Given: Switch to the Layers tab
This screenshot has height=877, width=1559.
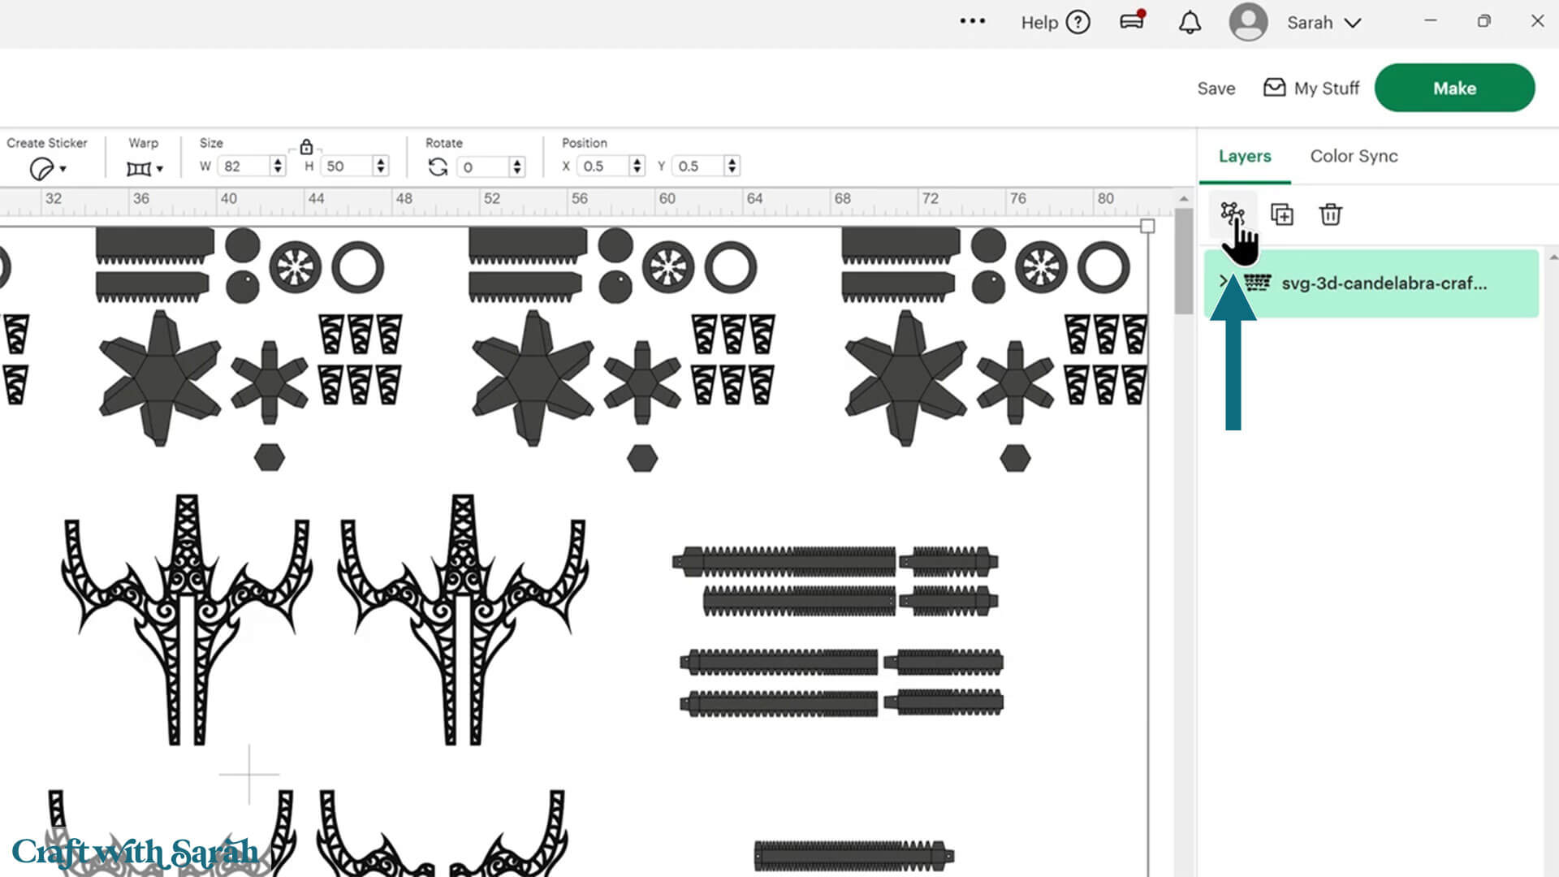Looking at the screenshot, I should 1244,156.
